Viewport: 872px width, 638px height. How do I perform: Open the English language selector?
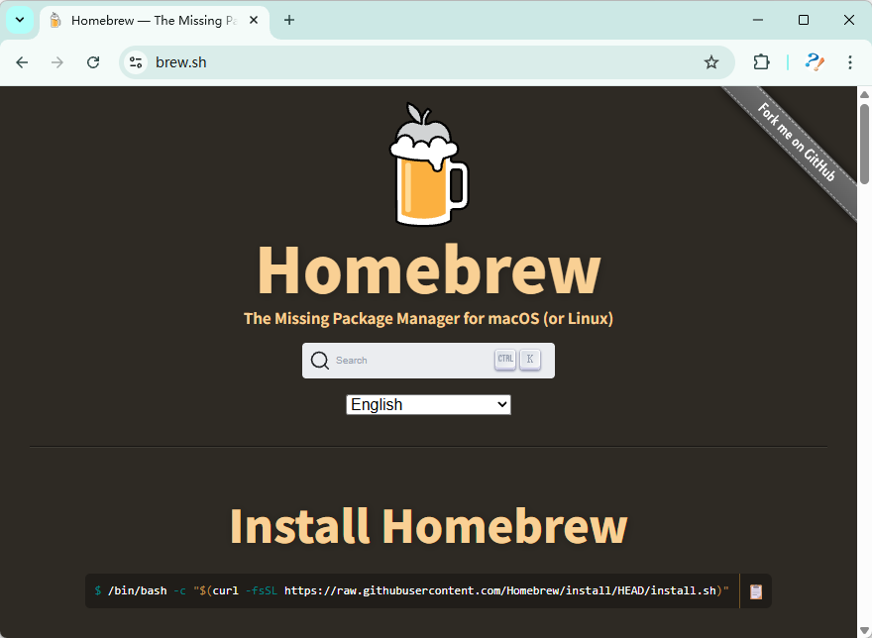click(x=428, y=404)
